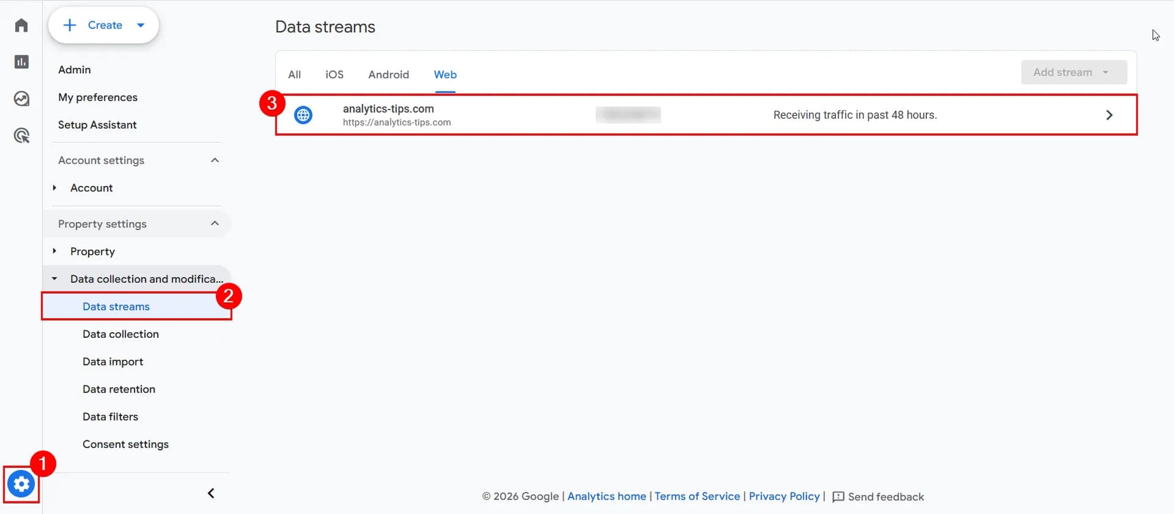Switch to the iOS tab
The image size is (1174, 514).
point(334,75)
